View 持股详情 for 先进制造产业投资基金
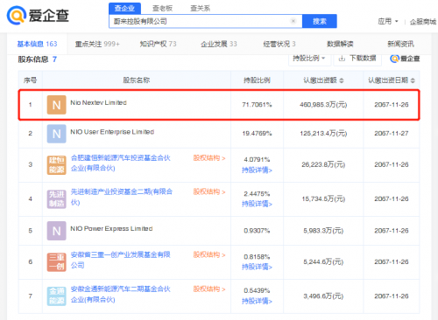 [257, 204]
